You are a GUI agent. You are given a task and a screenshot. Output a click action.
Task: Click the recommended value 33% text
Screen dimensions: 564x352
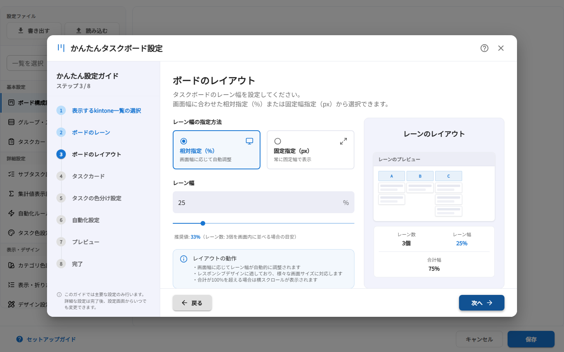[195, 237]
